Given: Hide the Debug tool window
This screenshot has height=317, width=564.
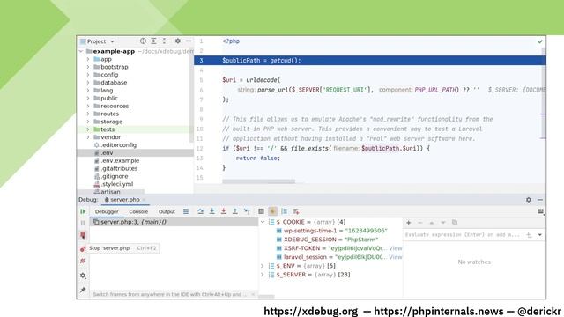Looking at the screenshot, I should pos(540,200).
